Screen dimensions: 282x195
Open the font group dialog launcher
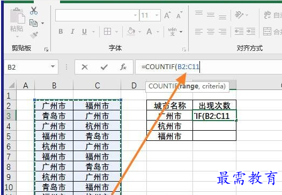coord(184,49)
